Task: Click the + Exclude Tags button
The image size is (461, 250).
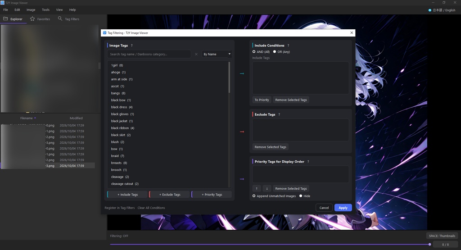Action: (x=170, y=195)
